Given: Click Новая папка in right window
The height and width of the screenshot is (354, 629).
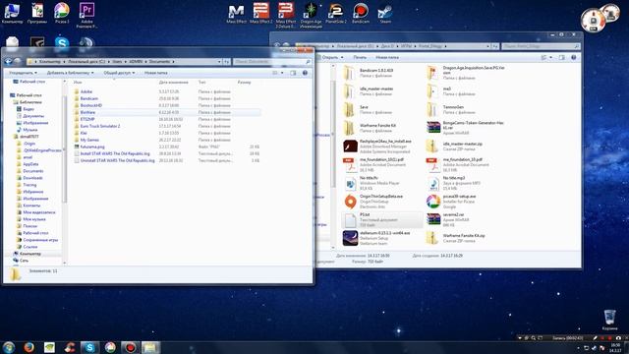Looking at the screenshot, I should 387,57.
